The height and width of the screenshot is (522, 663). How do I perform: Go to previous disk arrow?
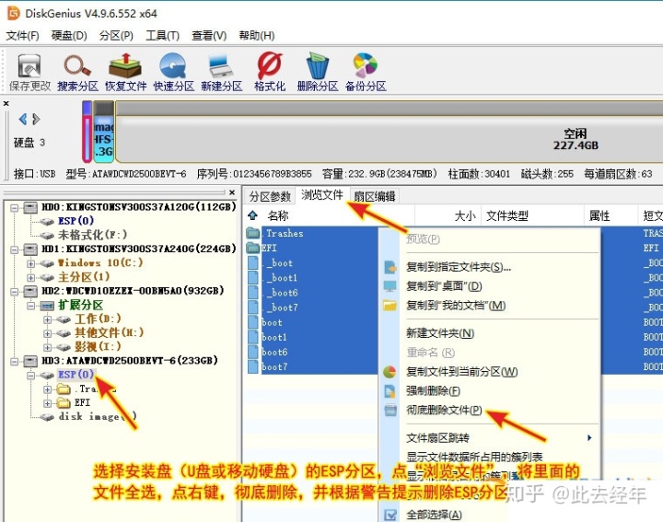23,119
